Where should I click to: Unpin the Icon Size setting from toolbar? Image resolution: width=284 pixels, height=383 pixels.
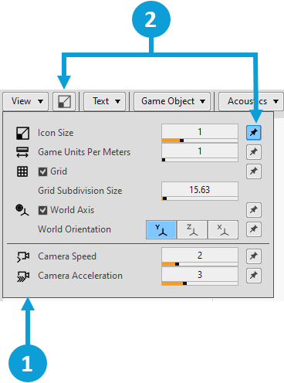coord(254,133)
